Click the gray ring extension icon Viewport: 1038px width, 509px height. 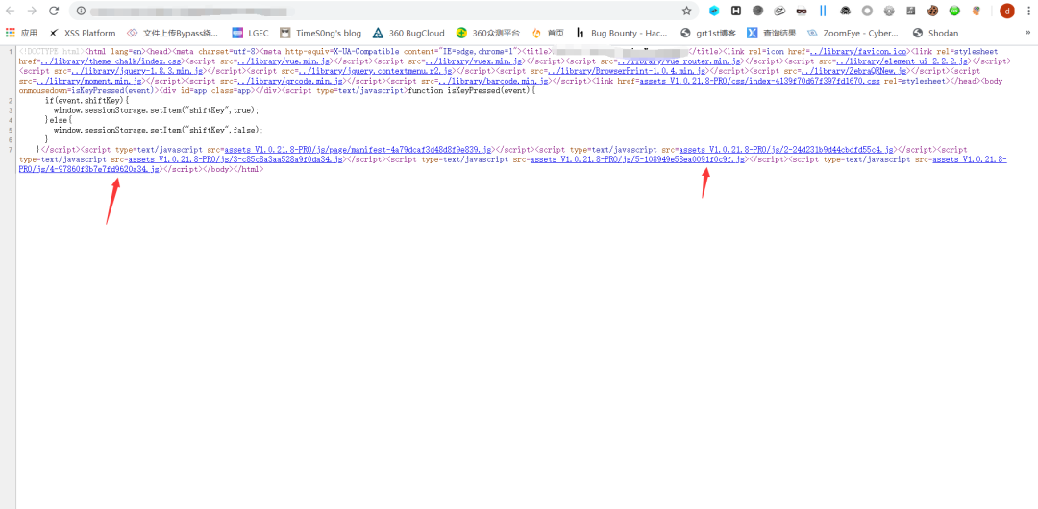tap(867, 11)
